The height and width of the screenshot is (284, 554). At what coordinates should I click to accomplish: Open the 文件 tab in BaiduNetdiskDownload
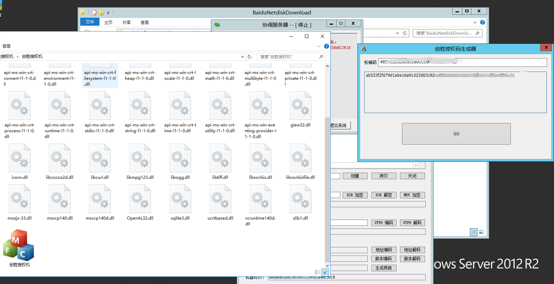(90, 22)
